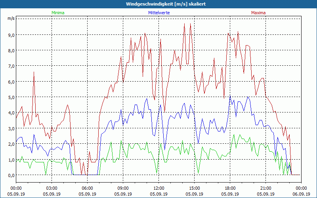
Task: Click the '09:00' time axis label
Action: (x=123, y=188)
